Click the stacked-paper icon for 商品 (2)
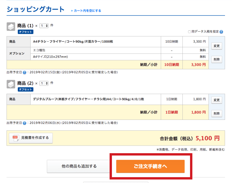Image resolution: width=232 pixels, height=183 pixels. point(11,84)
